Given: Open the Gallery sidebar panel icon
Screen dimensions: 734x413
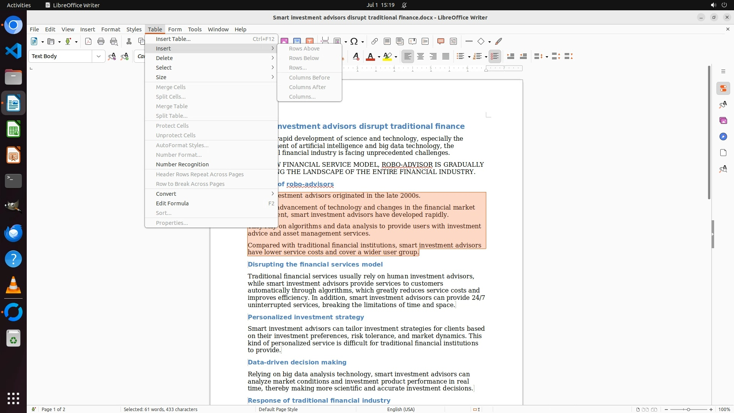Looking at the screenshot, I should coord(723,120).
